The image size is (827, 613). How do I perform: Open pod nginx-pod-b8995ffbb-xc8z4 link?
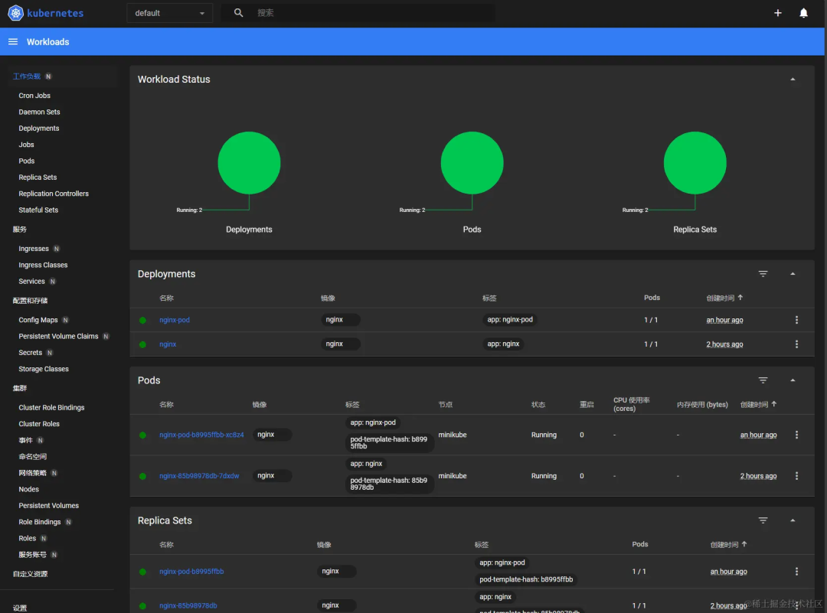click(x=201, y=435)
